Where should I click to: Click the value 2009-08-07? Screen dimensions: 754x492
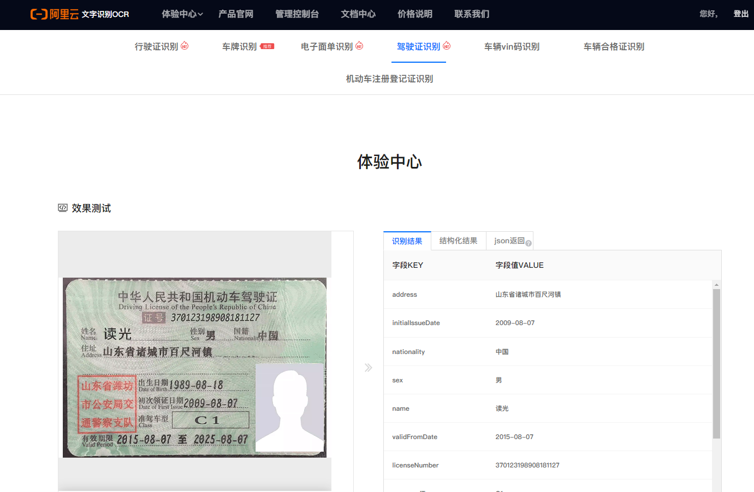[515, 323]
